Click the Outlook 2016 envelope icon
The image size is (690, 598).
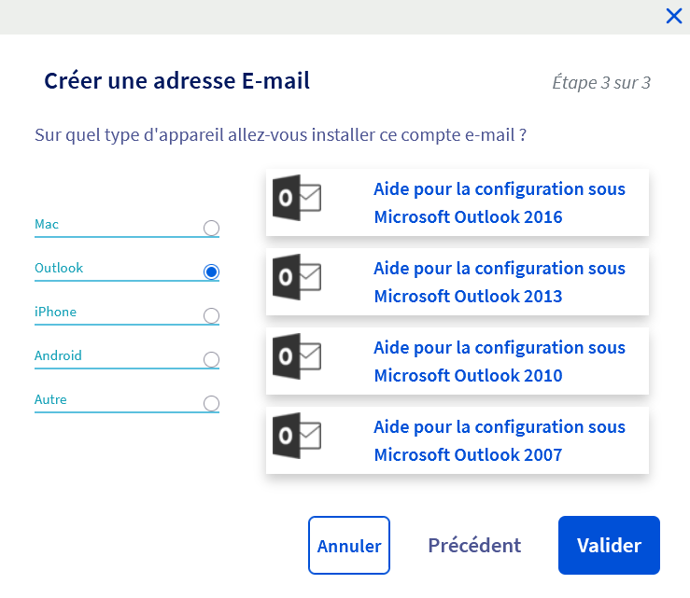point(297,198)
